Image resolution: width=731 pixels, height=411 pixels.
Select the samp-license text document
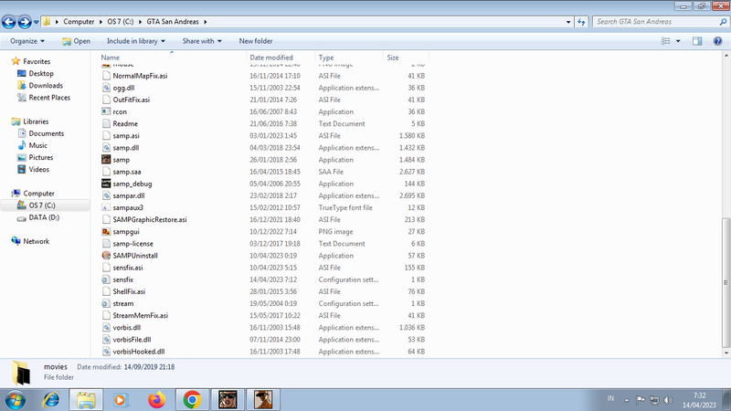(x=132, y=244)
